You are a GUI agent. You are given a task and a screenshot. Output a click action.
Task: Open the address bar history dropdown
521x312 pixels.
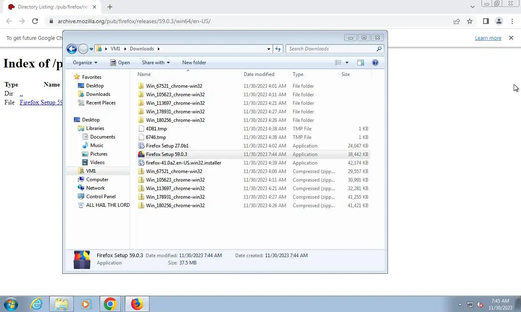269,49
